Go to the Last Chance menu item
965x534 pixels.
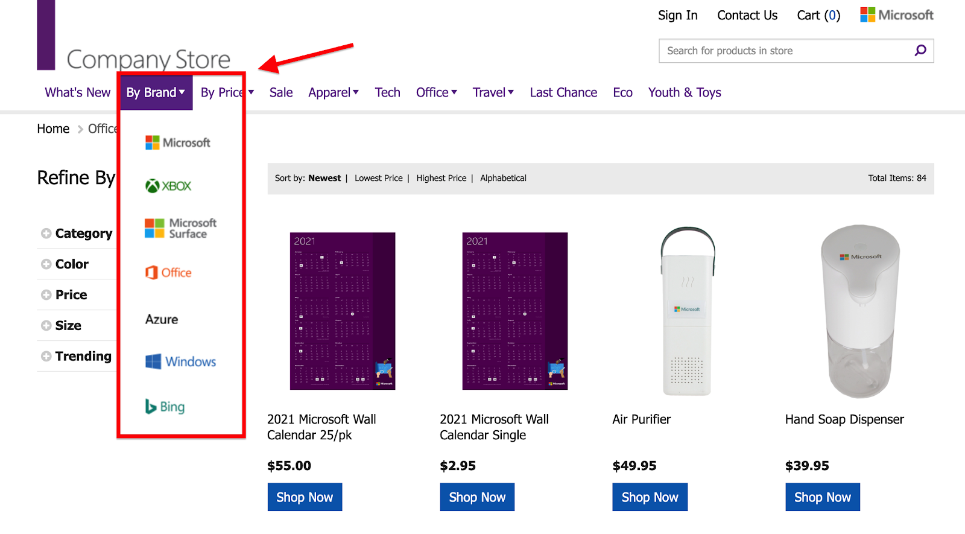point(563,92)
